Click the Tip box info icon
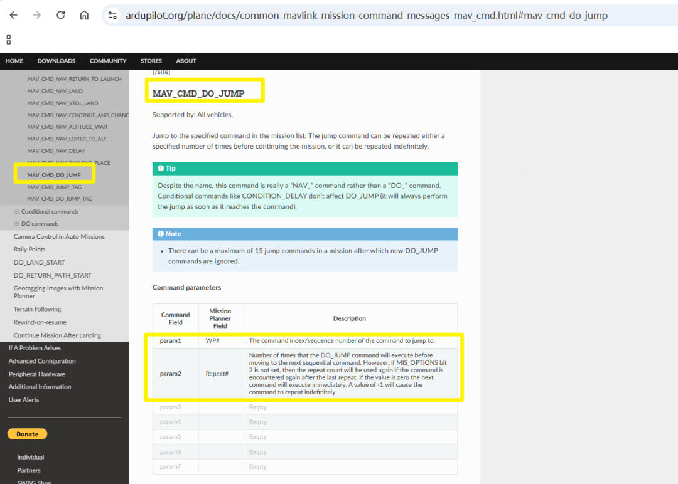 point(161,169)
